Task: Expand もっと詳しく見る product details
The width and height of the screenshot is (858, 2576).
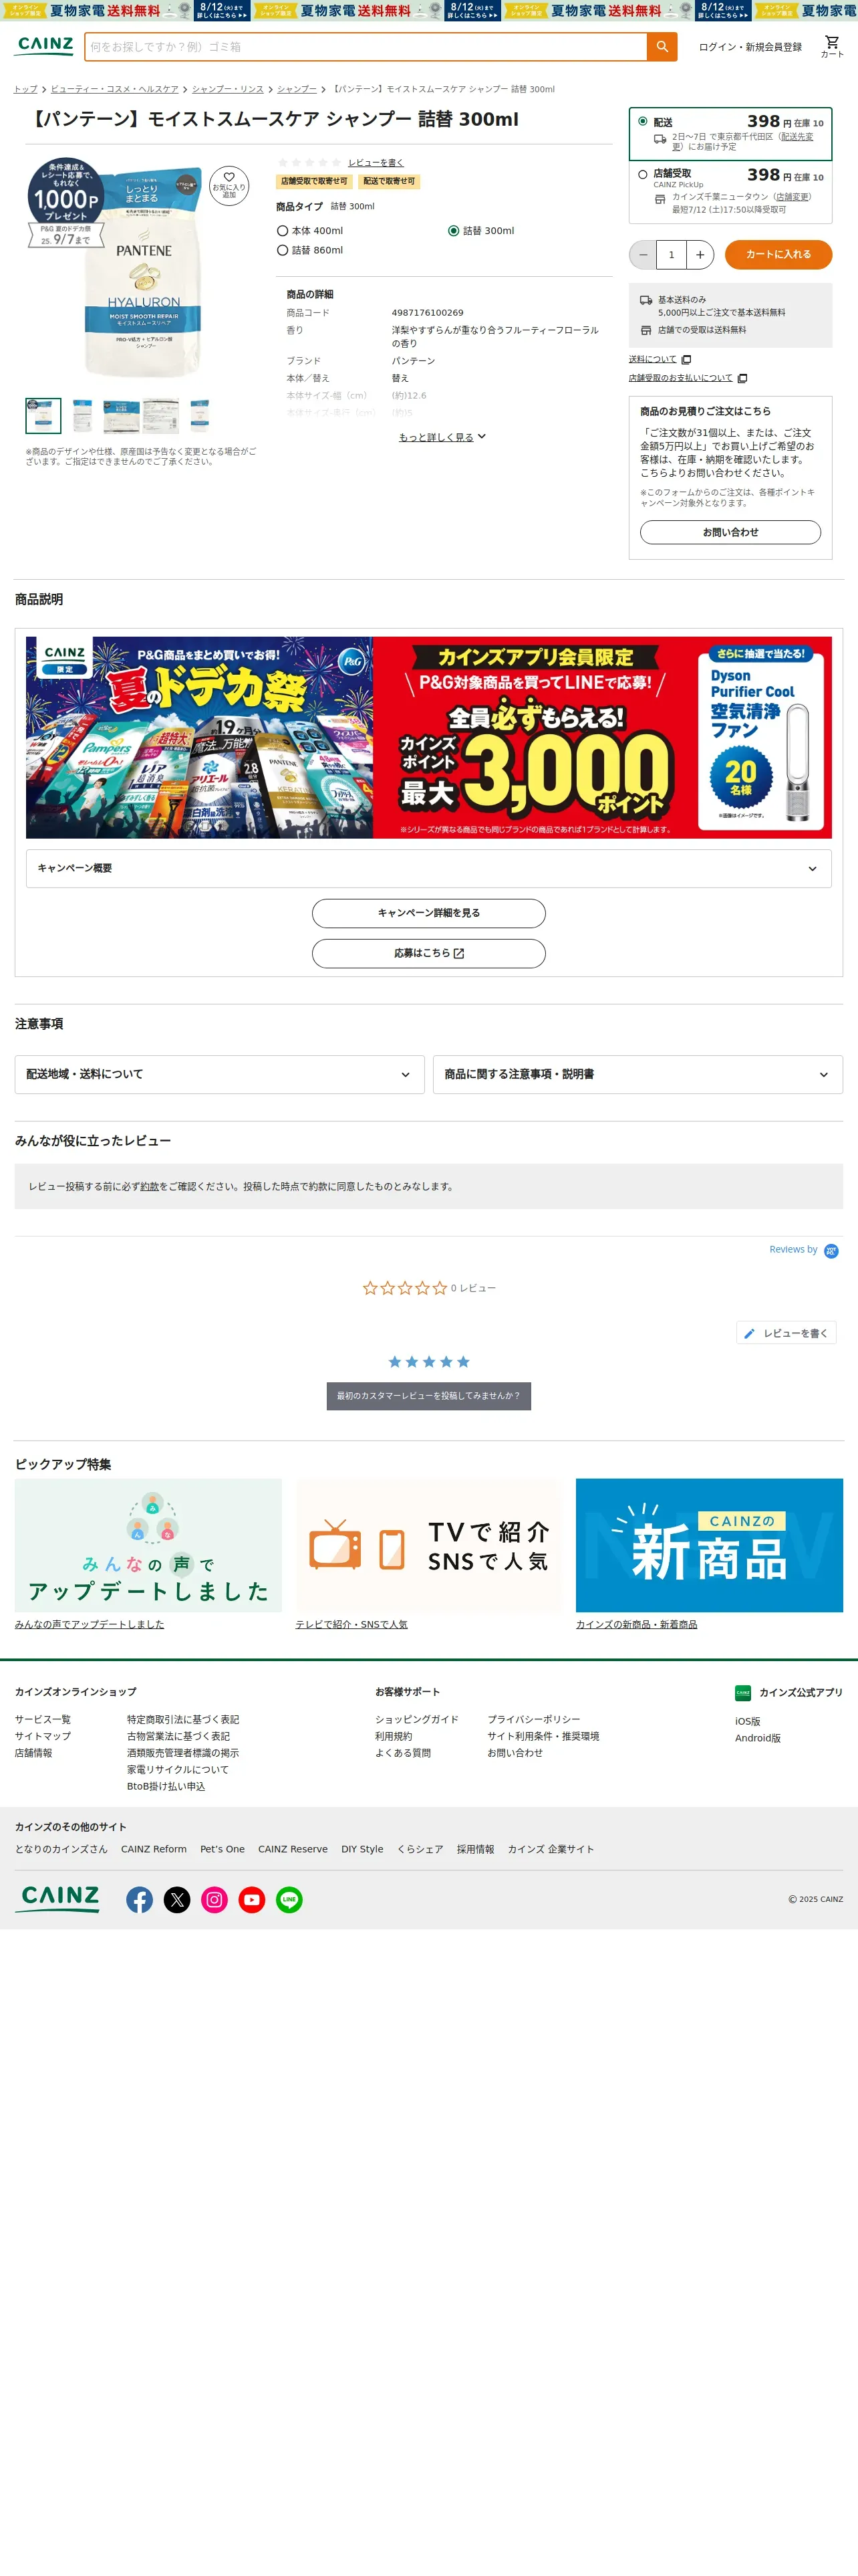Action: (442, 437)
